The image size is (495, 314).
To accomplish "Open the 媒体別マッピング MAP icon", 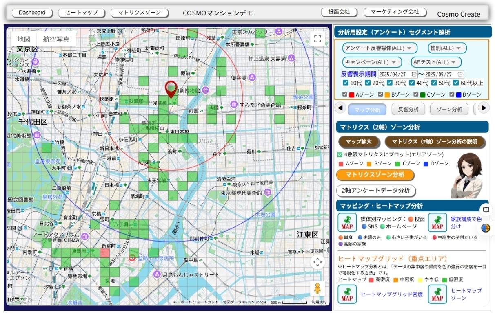I will 347,222.
